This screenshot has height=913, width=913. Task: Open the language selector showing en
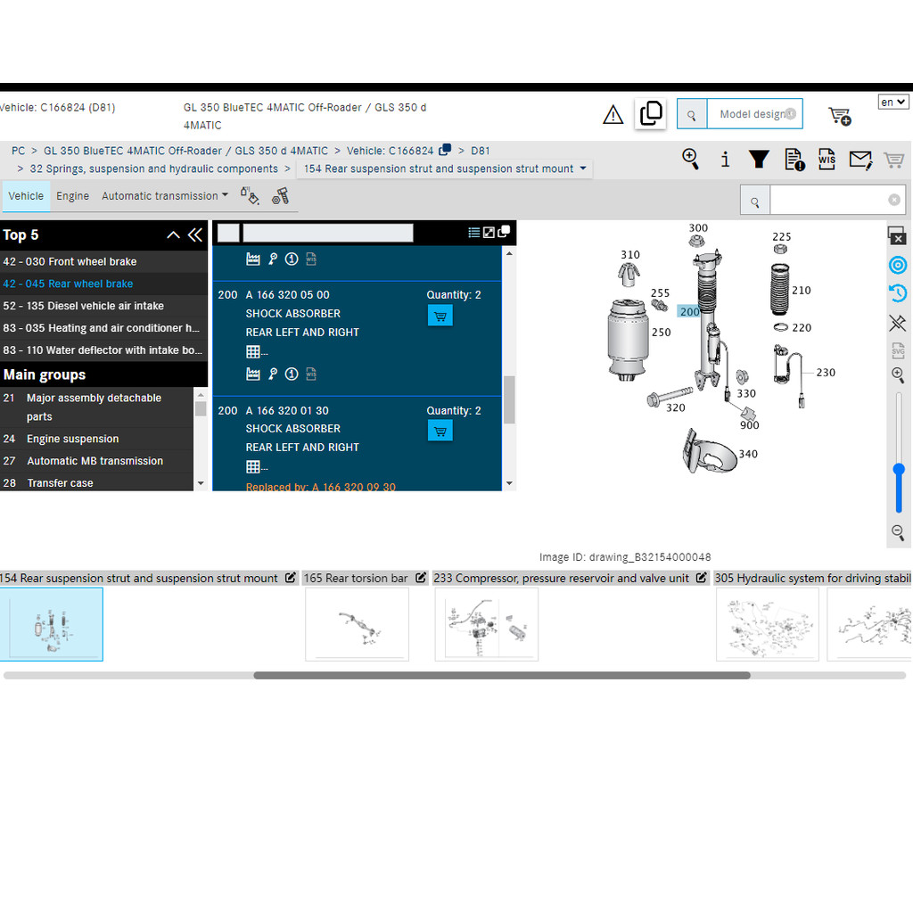893,102
